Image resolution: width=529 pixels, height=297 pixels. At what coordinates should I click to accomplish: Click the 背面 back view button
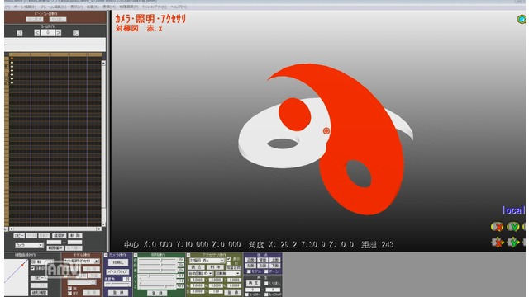262,260
